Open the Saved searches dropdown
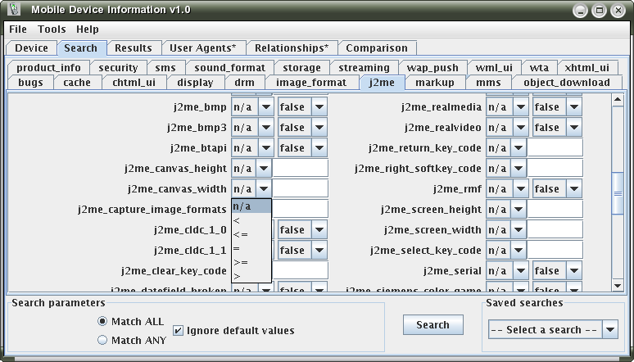Image resolution: width=634 pixels, height=362 pixels. (610, 329)
